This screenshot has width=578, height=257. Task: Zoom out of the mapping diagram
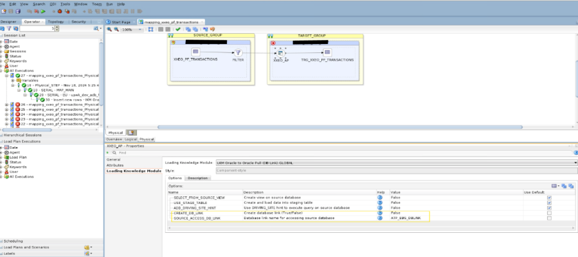pyautogui.click(x=116, y=29)
